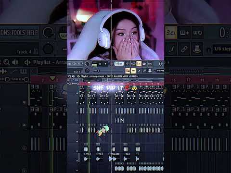
Task: Click magnifier zoom icon in enlarged left copy
Action: (x=6, y=62)
